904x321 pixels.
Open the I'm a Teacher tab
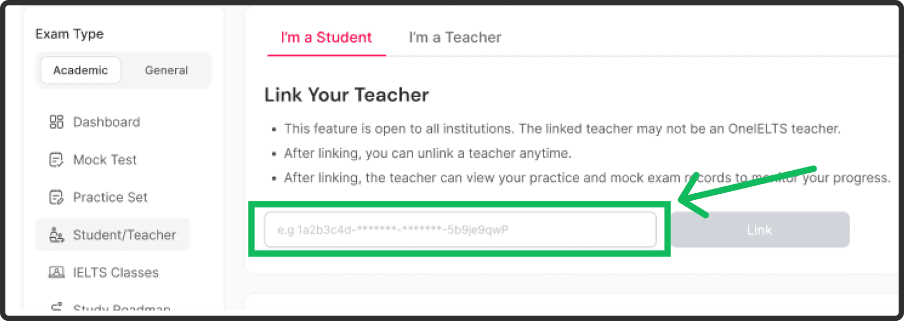[455, 37]
